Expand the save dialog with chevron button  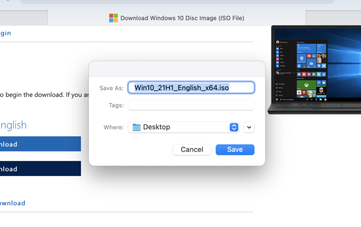point(249,127)
